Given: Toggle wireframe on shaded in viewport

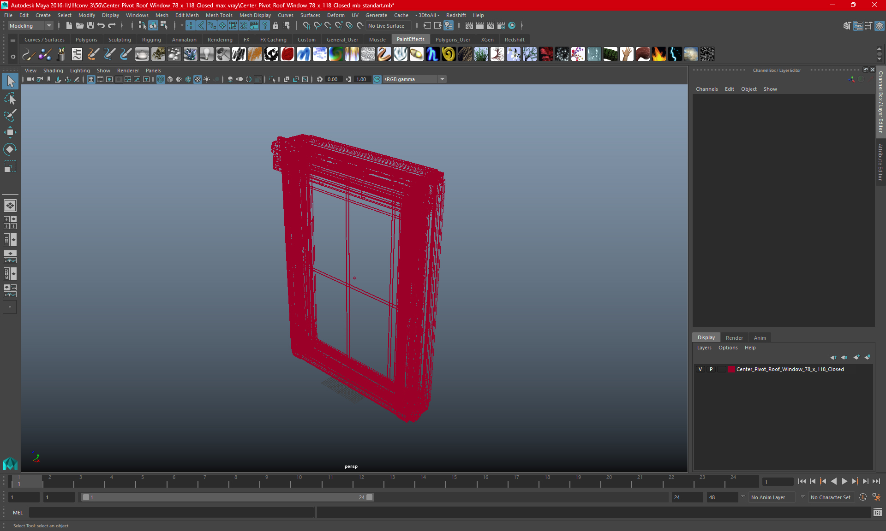Looking at the screenshot, I should (x=188, y=79).
